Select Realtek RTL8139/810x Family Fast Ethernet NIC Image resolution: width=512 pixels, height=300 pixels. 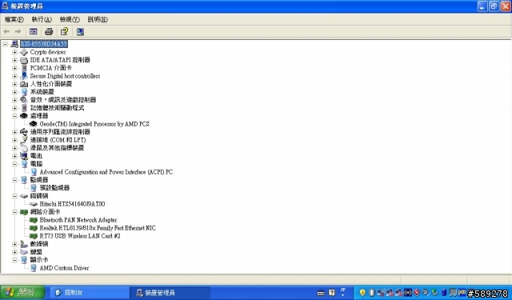pyautogui.click(x=98, y=228)
